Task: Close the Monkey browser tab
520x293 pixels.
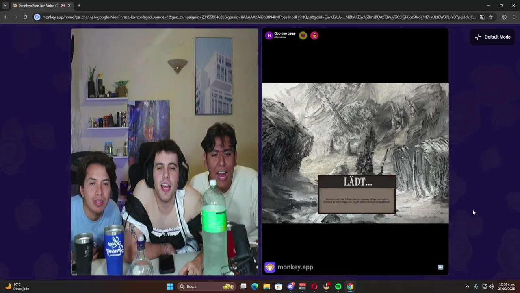Action: click(69, 5)
